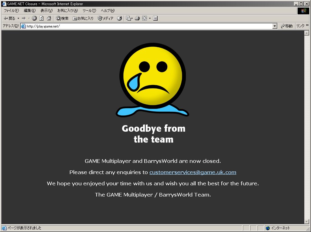Minimize the Internet Explorer window
Image resolution: width=311 pixels, height=232 pixels.
coord(296,4)
